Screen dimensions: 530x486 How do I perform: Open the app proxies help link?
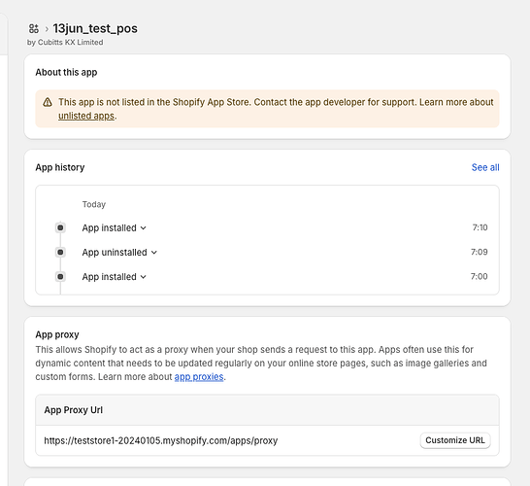(x=199, y=377)
